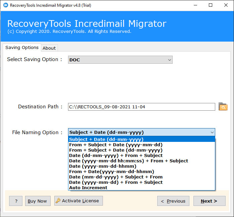234x217 pixels.
Task: Click into the Destination Path text field
Action: (141, 107)
